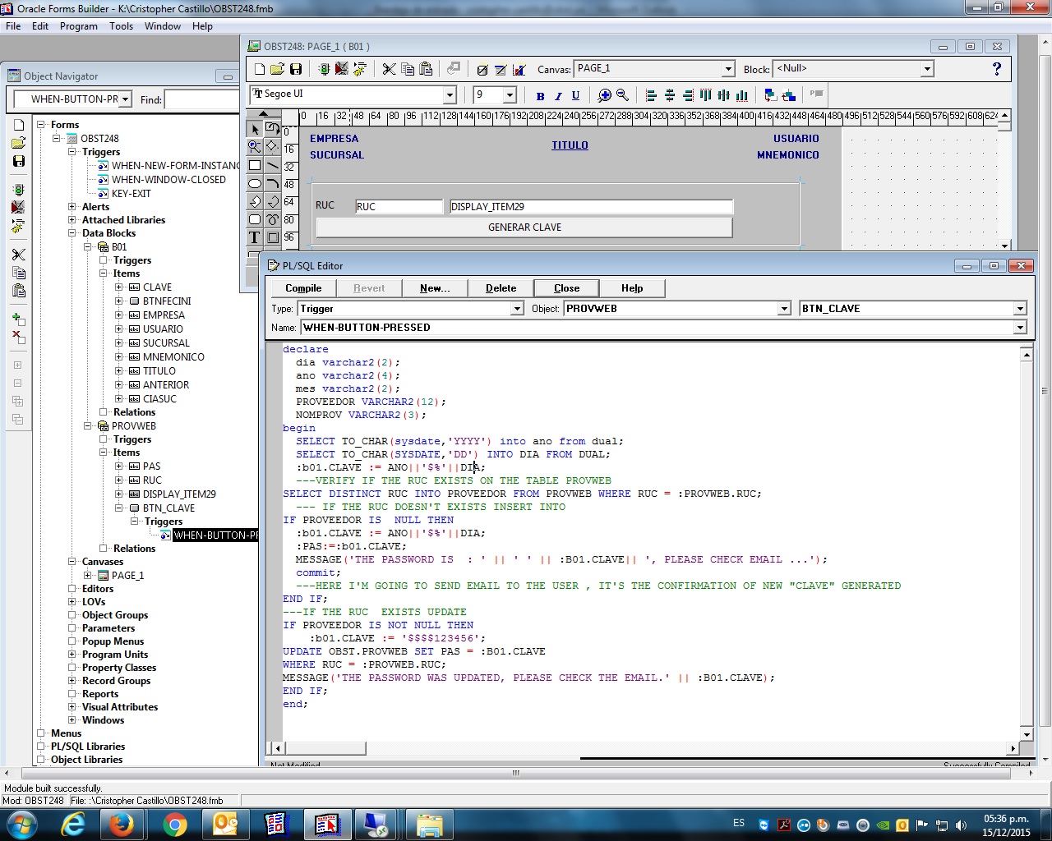Click Align Left icon in Layout Editor
Viewport: 1052px width, 841px height.
click(652, 95)
